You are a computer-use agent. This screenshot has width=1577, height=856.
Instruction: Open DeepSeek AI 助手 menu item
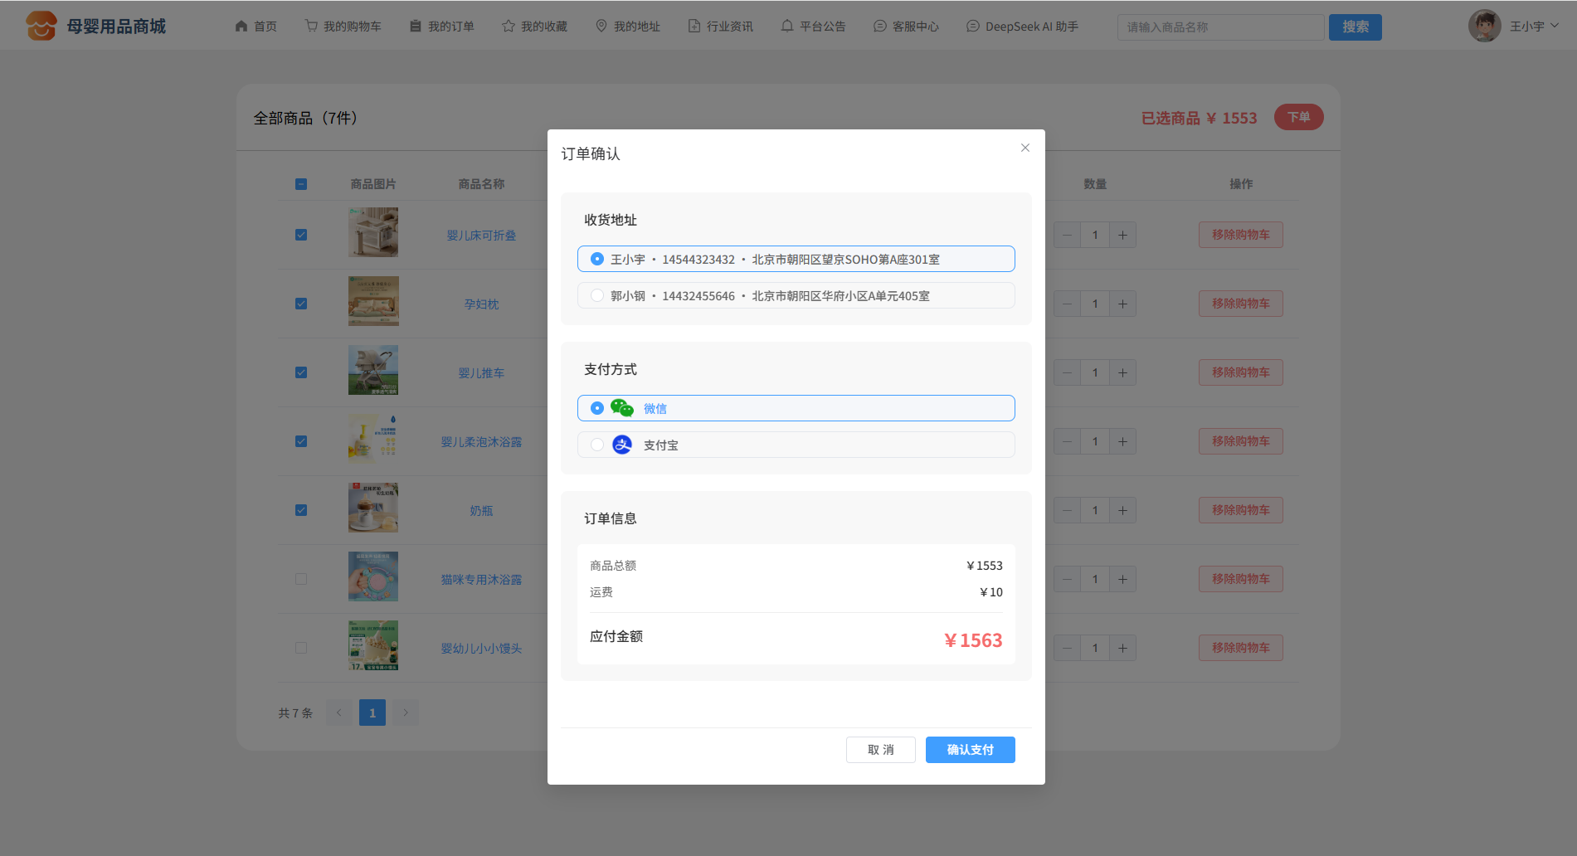(1022, 27)
